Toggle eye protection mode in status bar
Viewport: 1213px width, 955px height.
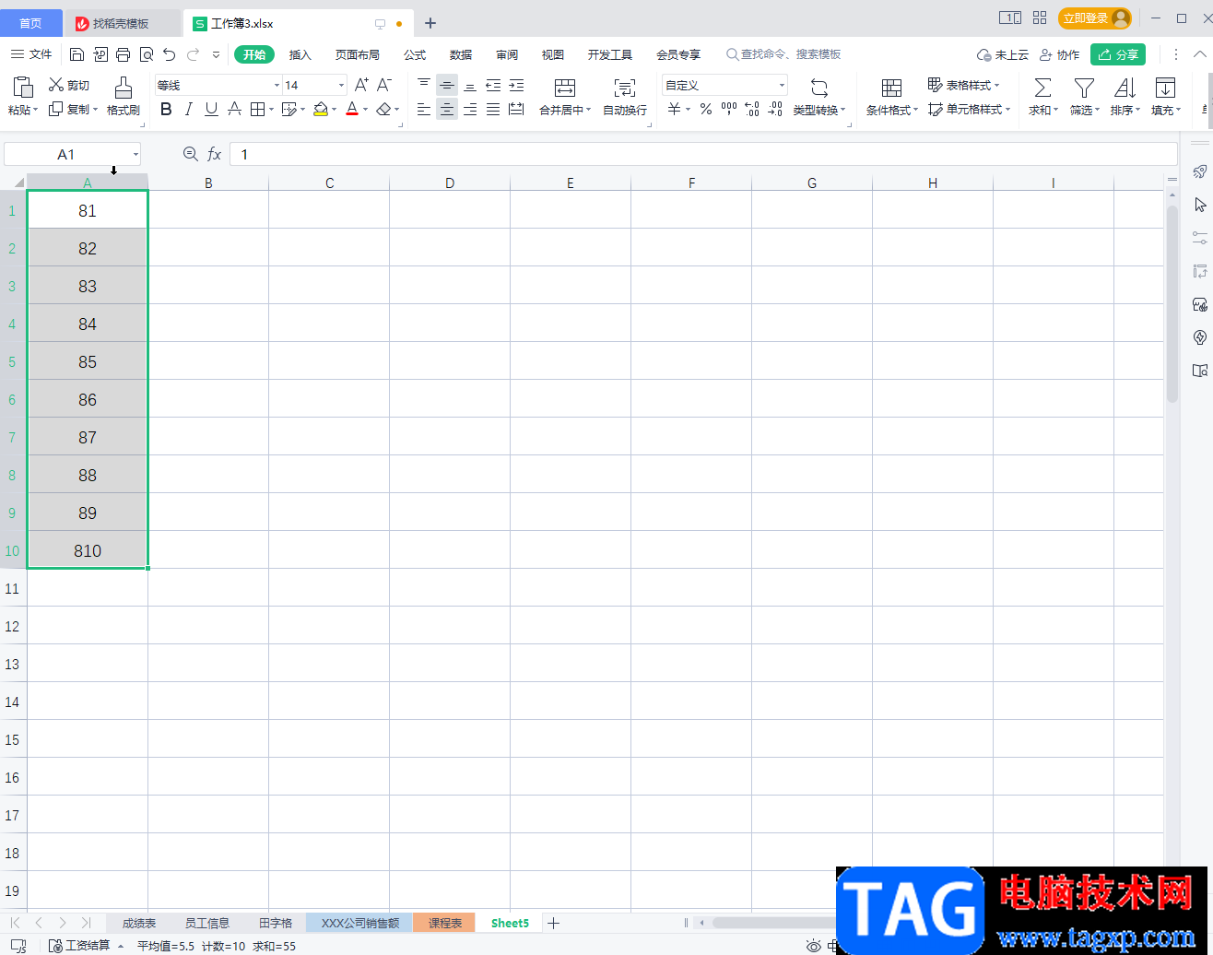coord(814,945)
